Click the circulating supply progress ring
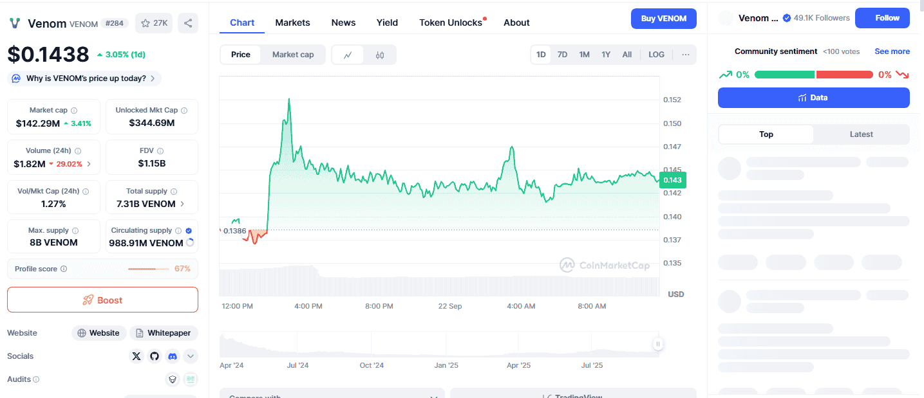Viewport: 924px width, 398px height. click(x=190, y=243)
